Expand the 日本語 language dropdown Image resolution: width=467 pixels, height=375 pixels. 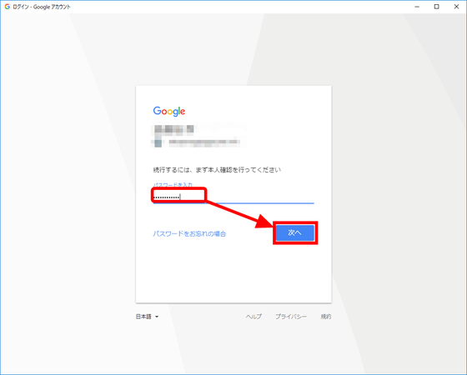147,317
